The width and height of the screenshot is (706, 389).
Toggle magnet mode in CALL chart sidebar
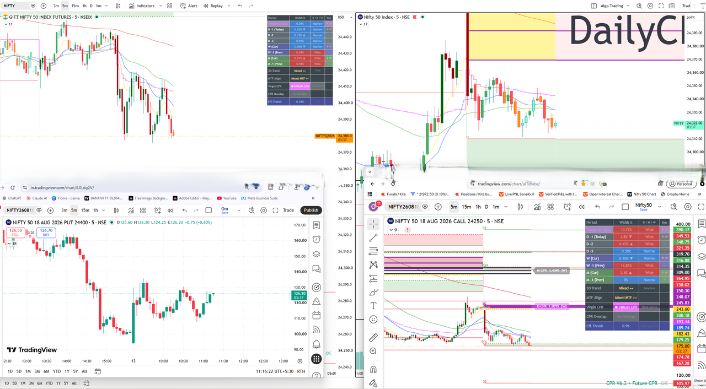pyautogui.click(x=373, y=369)
